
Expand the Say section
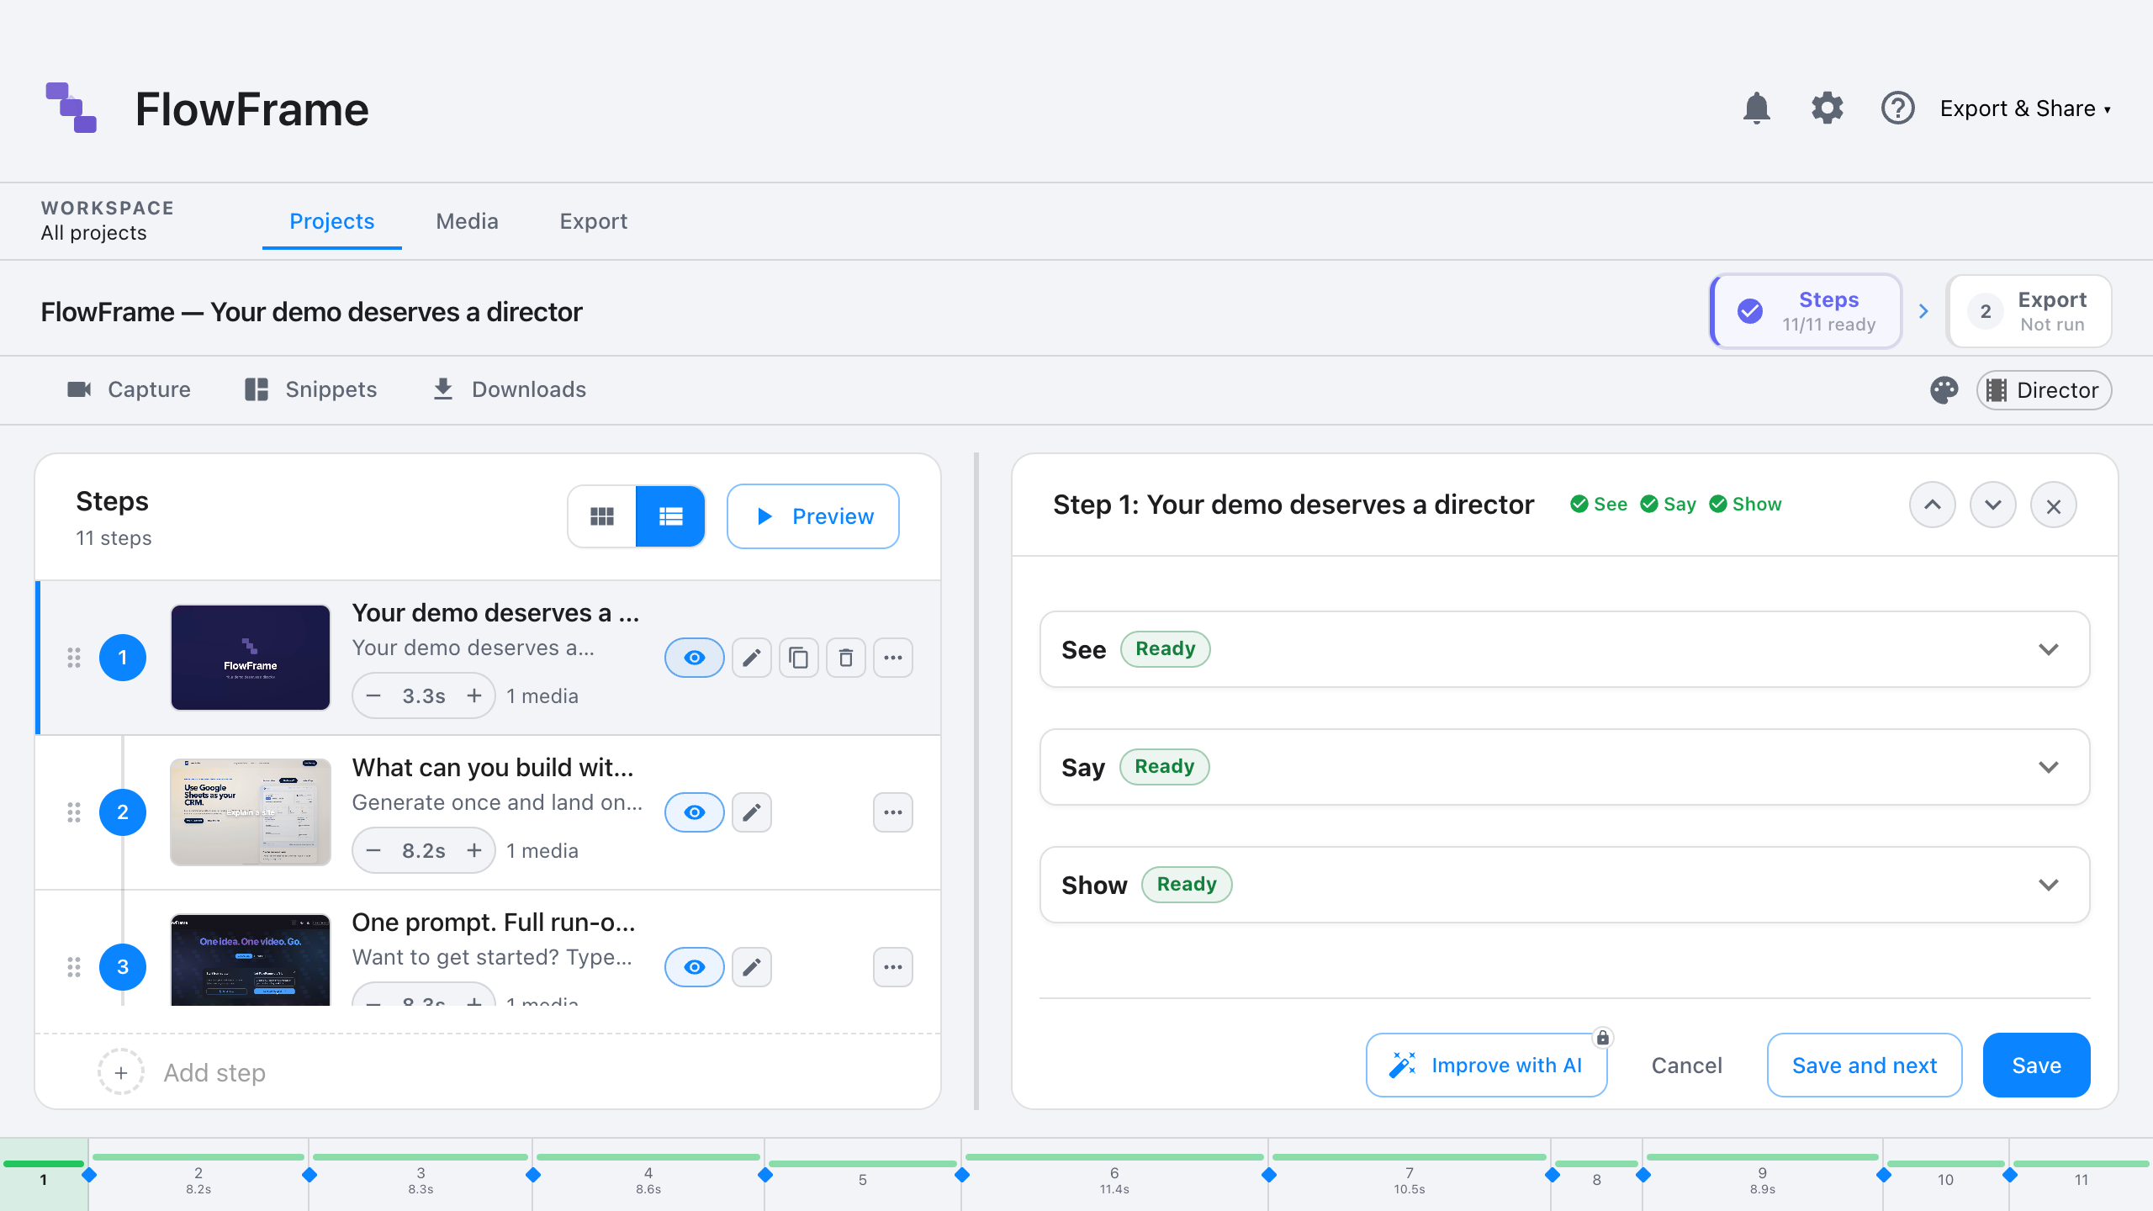(x=1565, y=767)
